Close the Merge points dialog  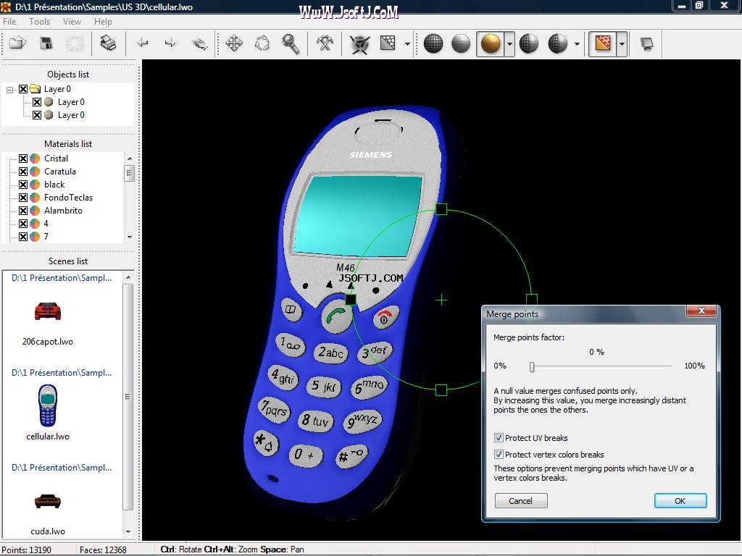pyautogui.click(x=701, y=311)
